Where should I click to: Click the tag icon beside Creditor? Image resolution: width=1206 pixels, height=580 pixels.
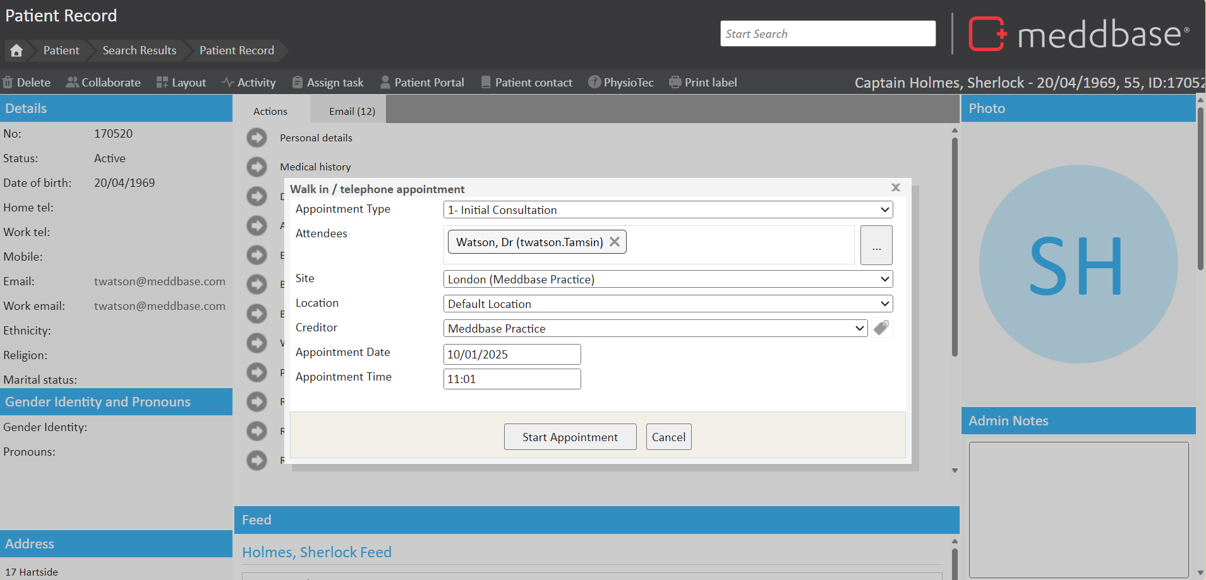point(881,328)
